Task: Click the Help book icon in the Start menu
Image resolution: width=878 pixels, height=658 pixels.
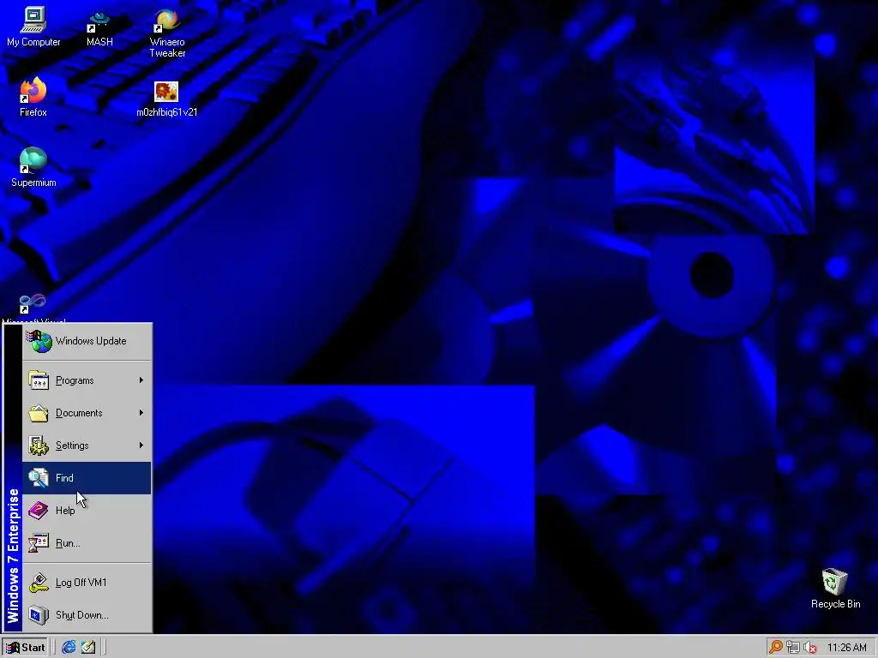Action: (39, 511)
